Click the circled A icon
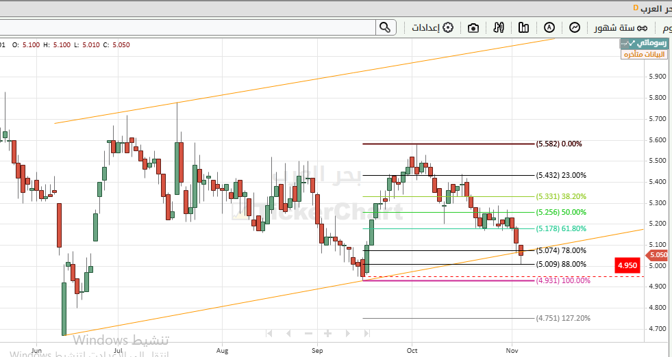Image resolution: width=672 pixels, height=357 pixels. coord(549,28)
